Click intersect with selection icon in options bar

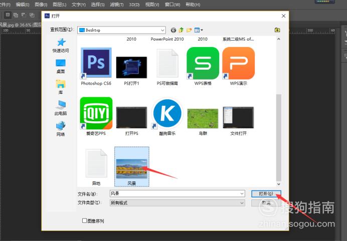(32, 15)
